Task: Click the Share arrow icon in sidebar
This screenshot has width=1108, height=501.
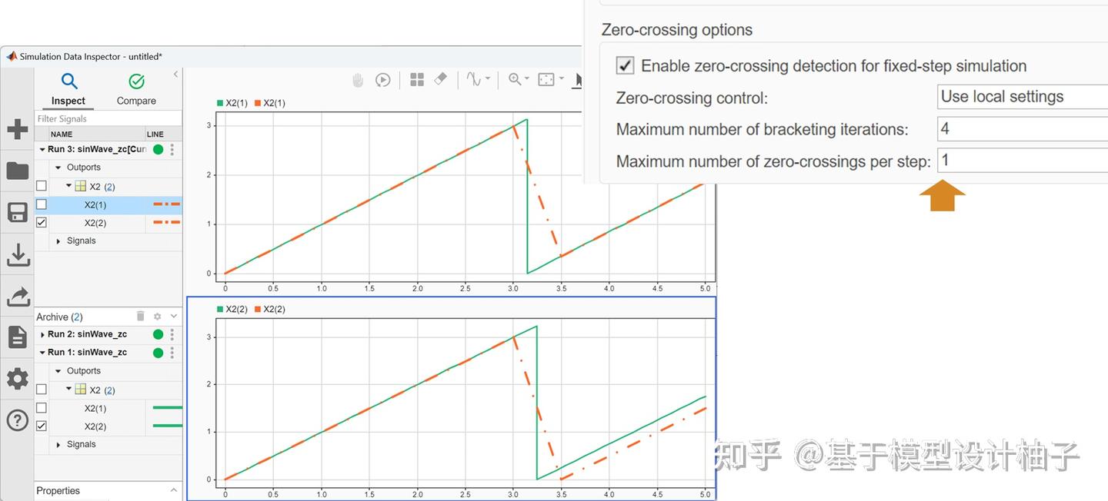Action: point(17,296)
